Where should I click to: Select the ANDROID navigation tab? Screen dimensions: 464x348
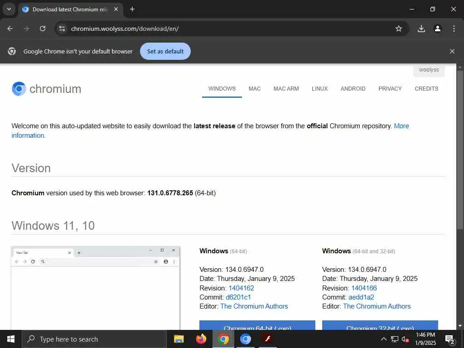coord(353,89)
